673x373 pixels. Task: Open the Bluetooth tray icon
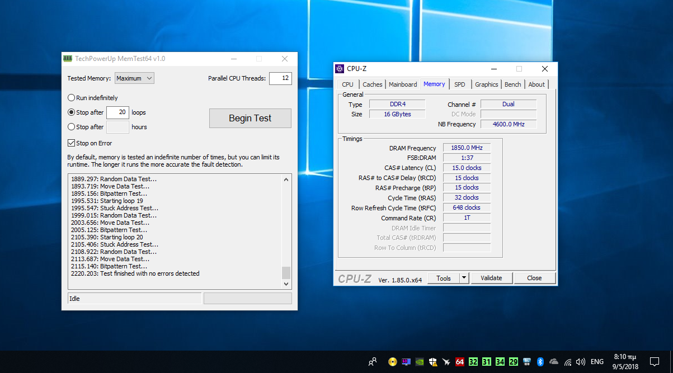[x=540, y=361]
